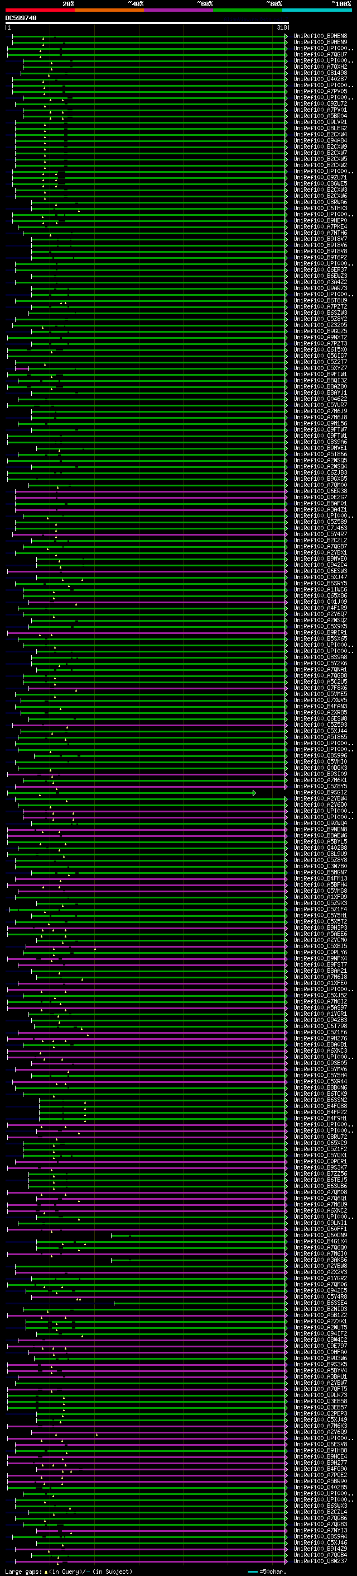Select hit UniRef100_A3A4Z1
Viewport: 357px width, 1576px height.
coord(320,509)
